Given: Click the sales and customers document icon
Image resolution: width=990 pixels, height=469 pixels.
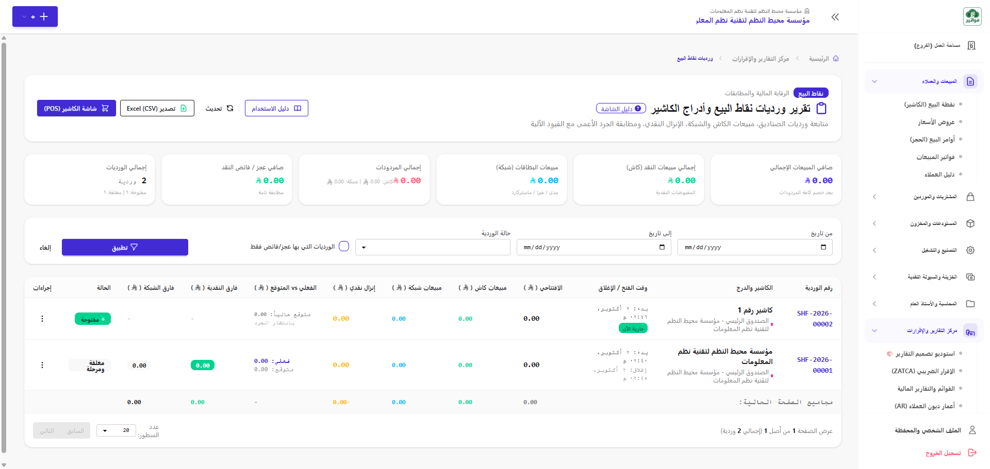Looking at the screenshot, I should [970, 81].
